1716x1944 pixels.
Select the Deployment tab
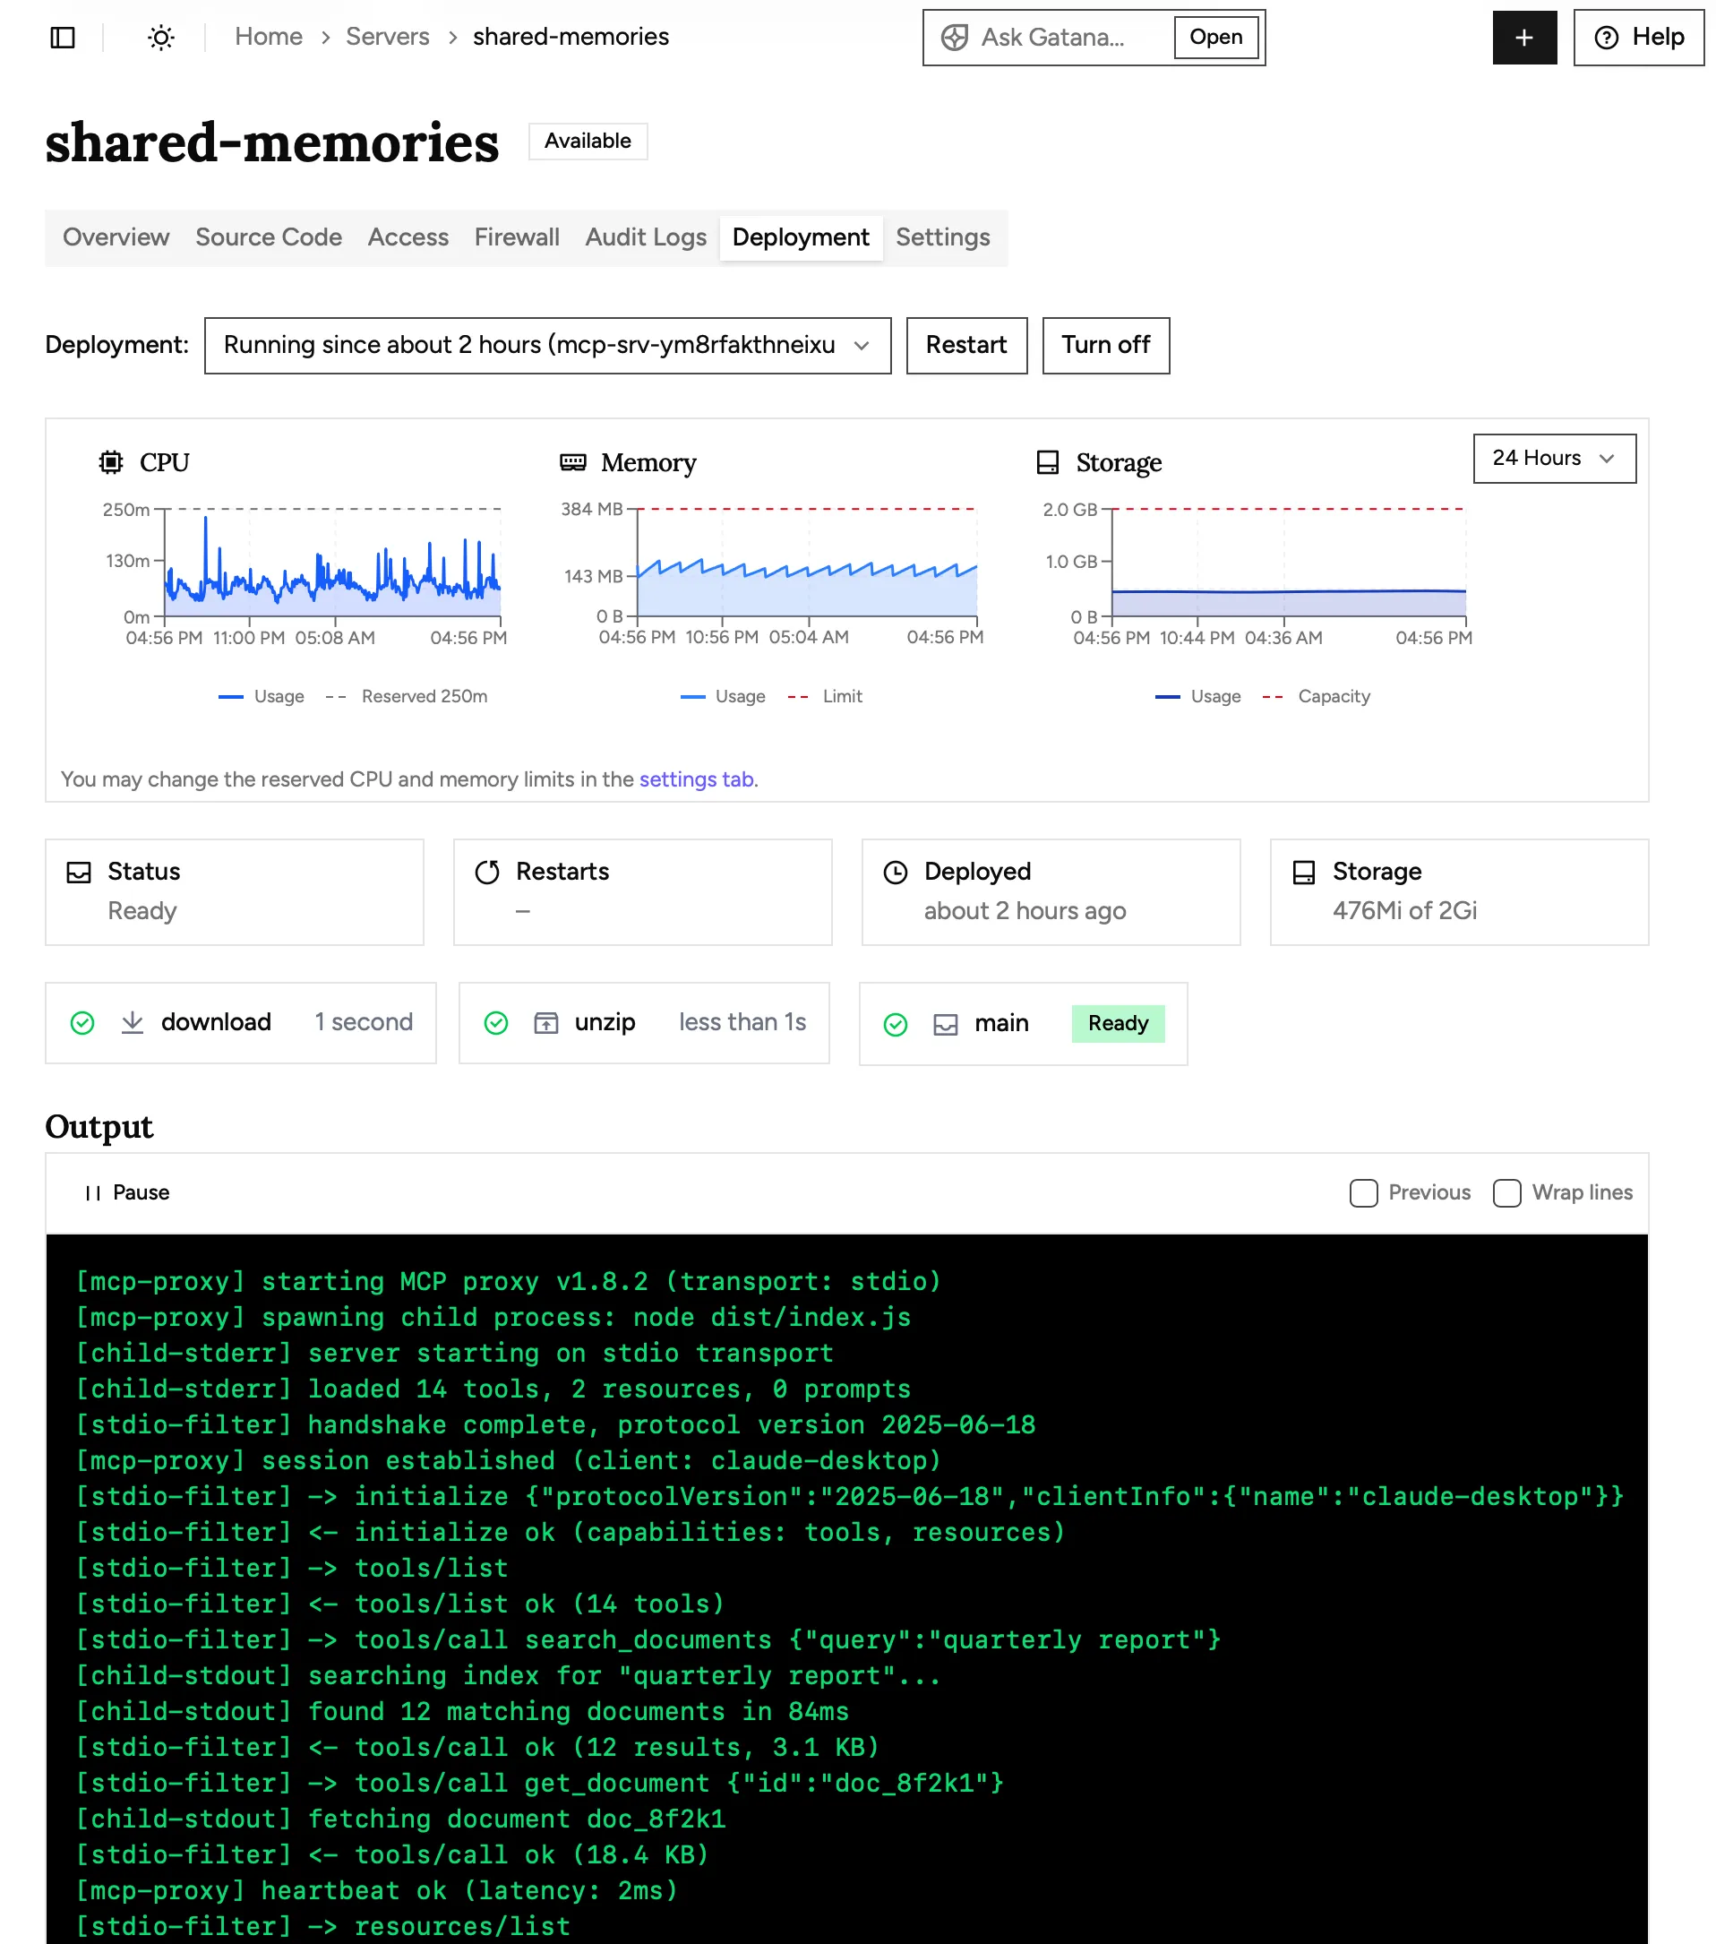[x=801, y=237]
